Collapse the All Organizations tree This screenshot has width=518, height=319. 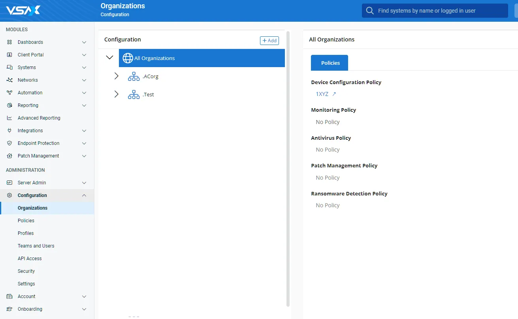tap(109, 58)
